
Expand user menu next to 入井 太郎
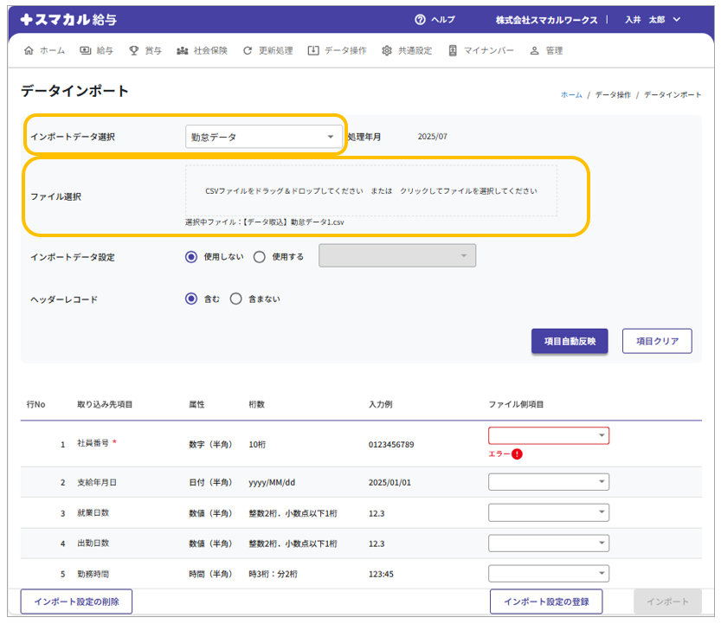tap(676, 20)
